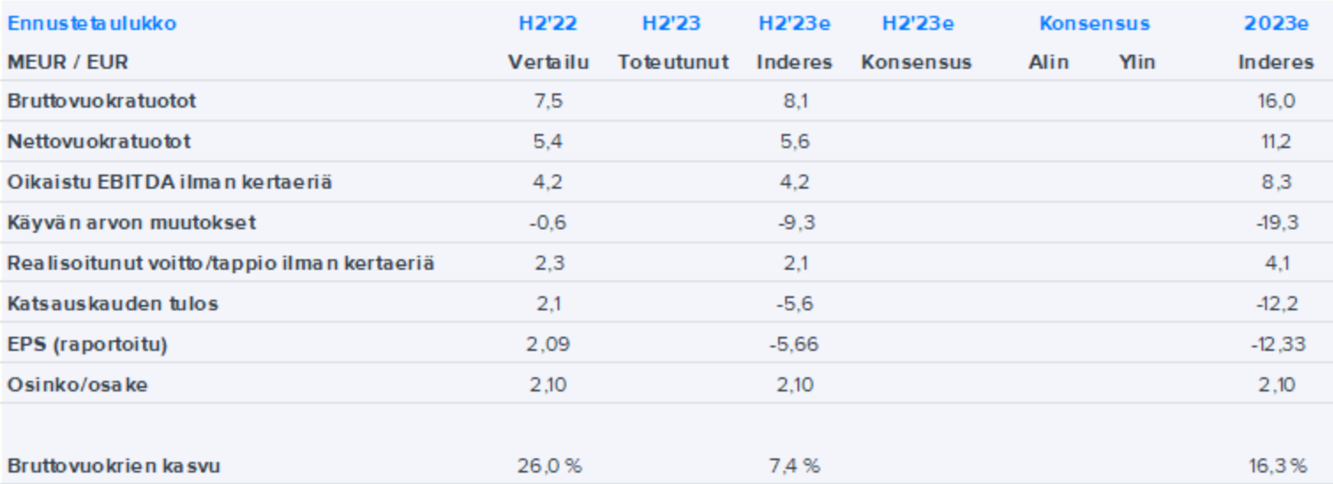Select the 7,5 gross rental income cell
The height and width of the screenshot is (484, 1333).
[547, 101]
